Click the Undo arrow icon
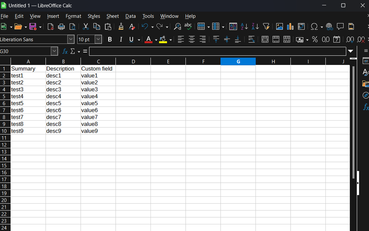Viewport: 369px width, 231px height. tap(145, 27)
